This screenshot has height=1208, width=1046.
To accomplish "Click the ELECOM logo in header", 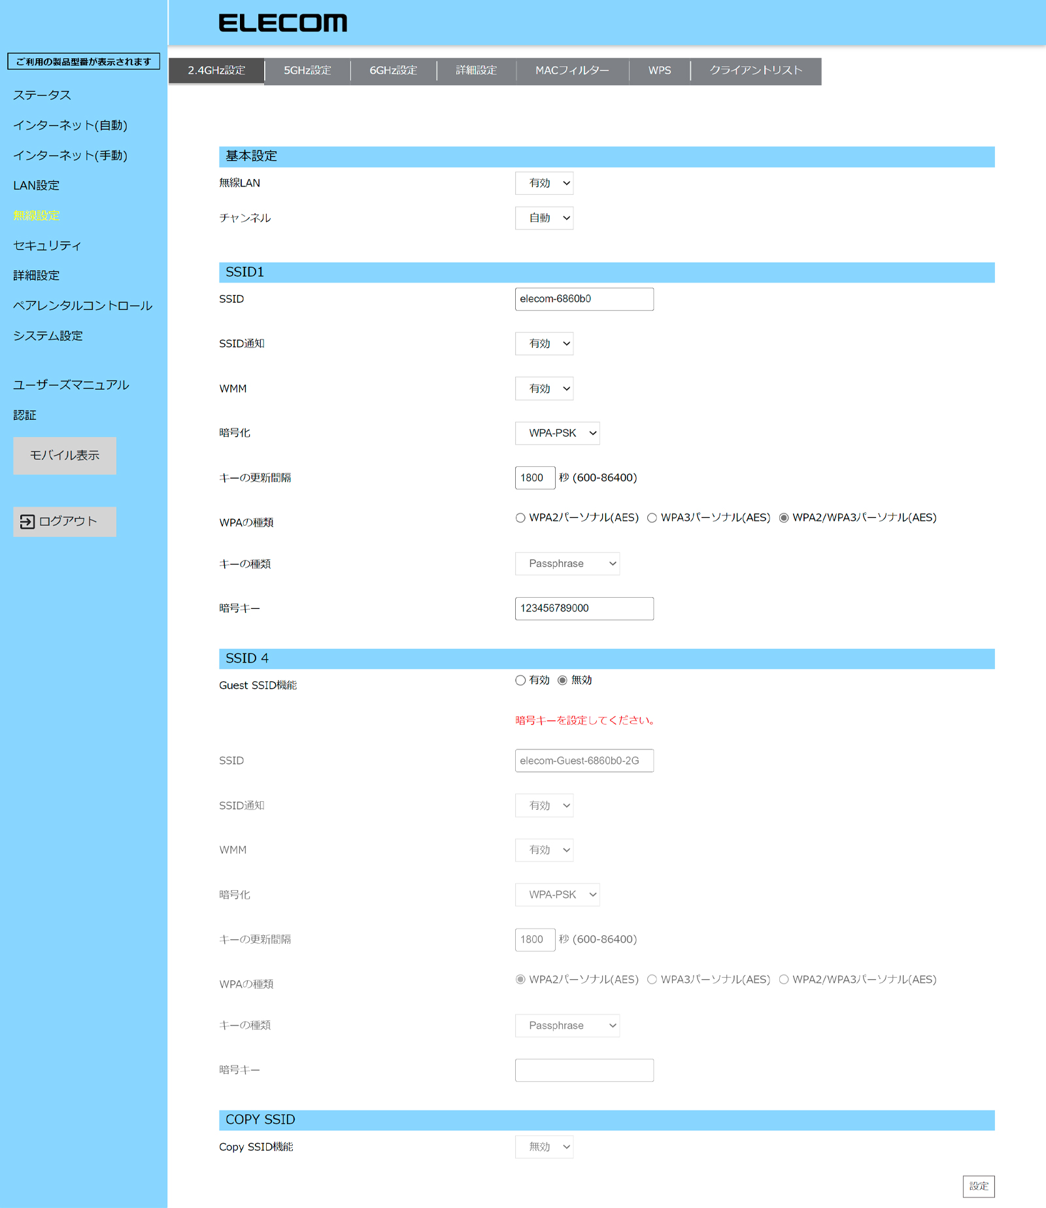I will [282, 23].
